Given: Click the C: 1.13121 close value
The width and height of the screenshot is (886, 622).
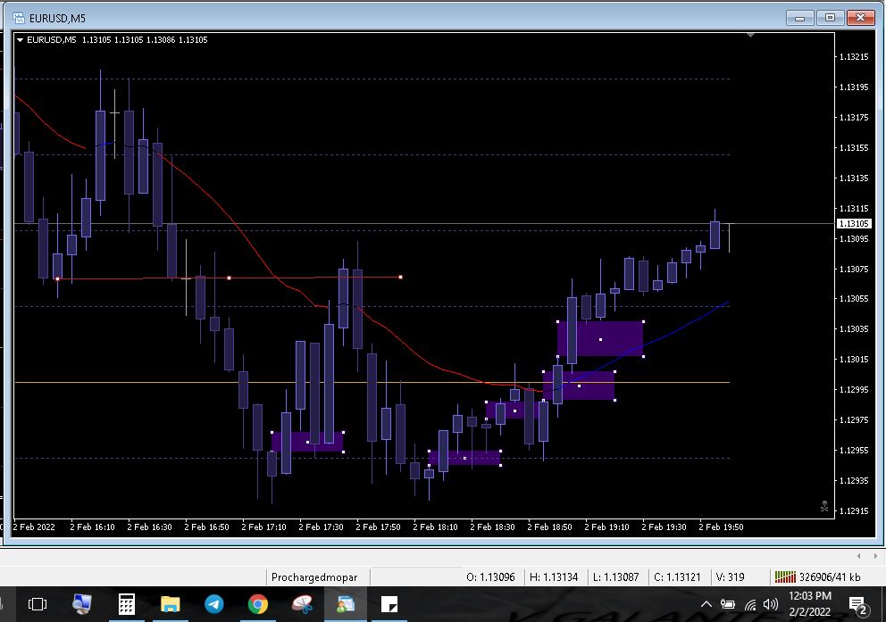Looking at the screenshot, I should click(x=677, y=576).
